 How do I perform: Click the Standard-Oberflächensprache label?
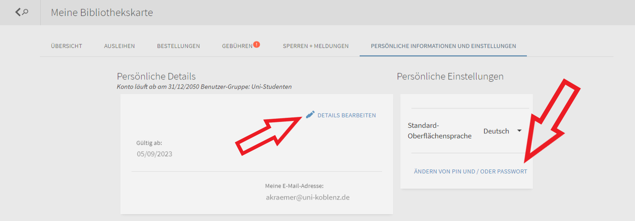pyautogui.click(x=439, y=131)
